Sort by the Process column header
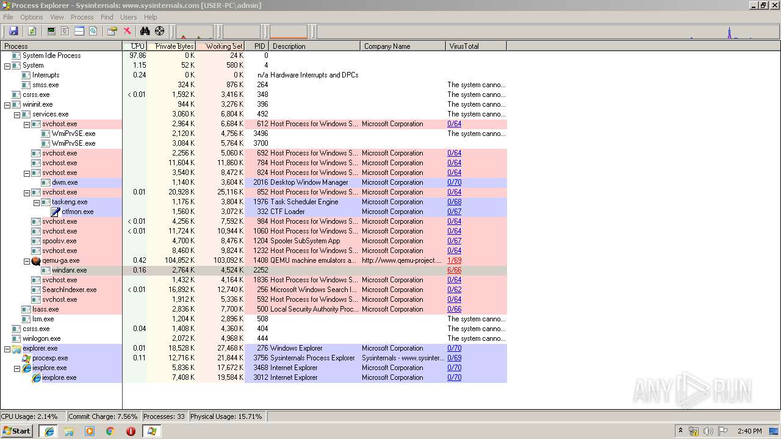The width and height of the screenshot is (781, 439). [x=61, y=46]
